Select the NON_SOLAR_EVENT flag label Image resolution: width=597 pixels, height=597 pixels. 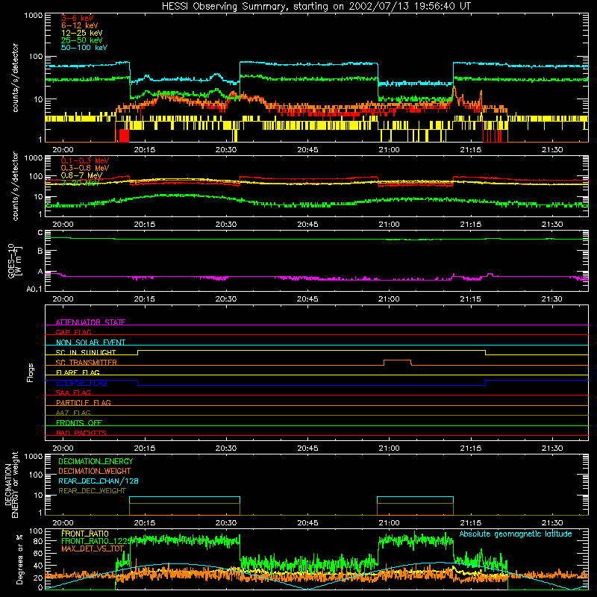(x=90, y=343)
